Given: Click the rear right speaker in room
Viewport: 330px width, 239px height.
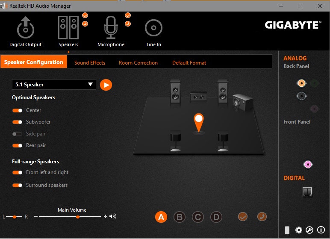Looking at the screenshot, I should (223, 141).
